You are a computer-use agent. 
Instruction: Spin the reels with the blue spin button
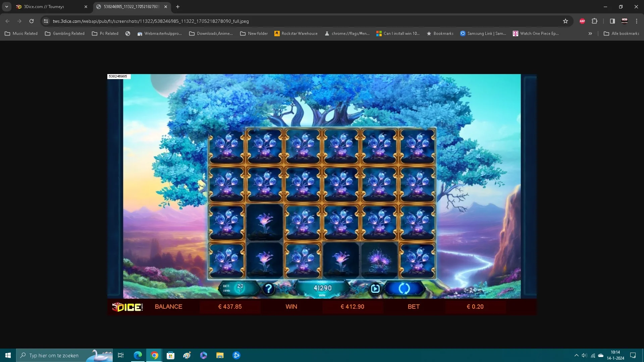point(404,288)
